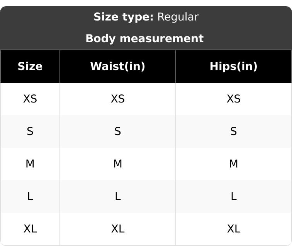Select the Waist(in) column header
292x246 pixels.
pos(118,67)
